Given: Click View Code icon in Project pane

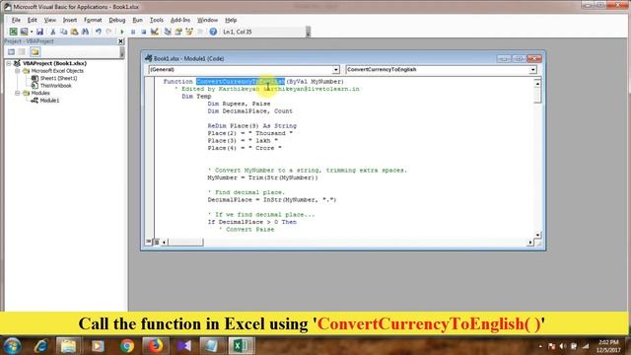Looking at the screenshot, I should point(11,51).
